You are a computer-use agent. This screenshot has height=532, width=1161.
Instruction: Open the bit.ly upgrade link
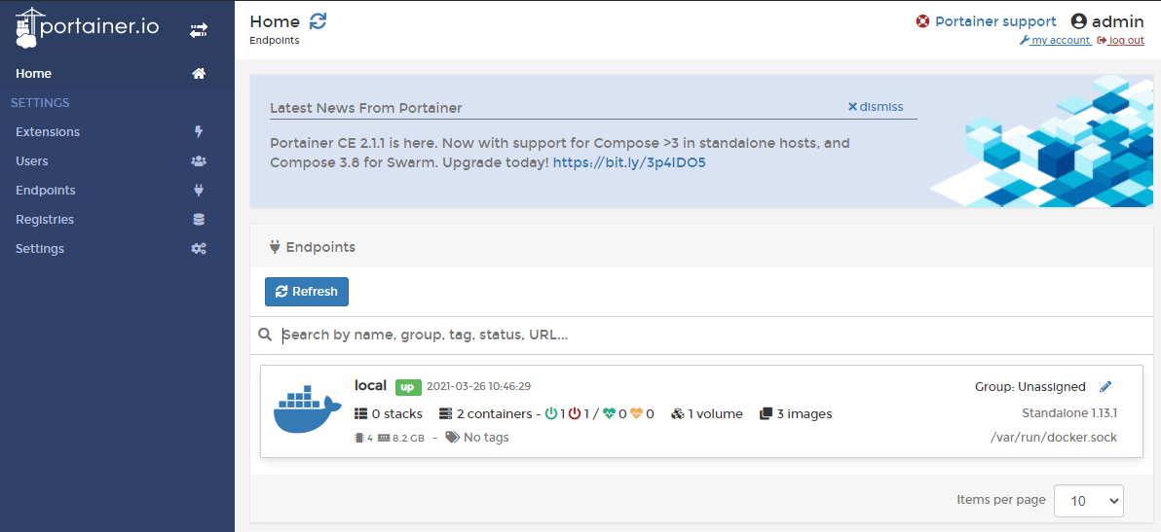tap(629, 162)
